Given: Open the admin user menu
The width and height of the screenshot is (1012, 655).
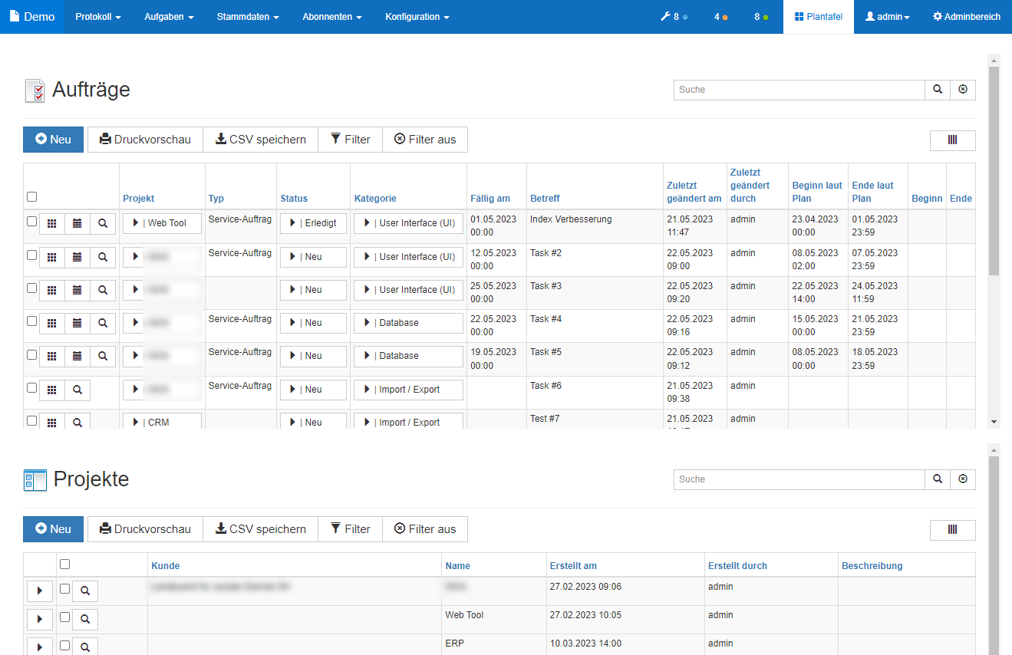Looking at the screenshot, I should 888,16.
